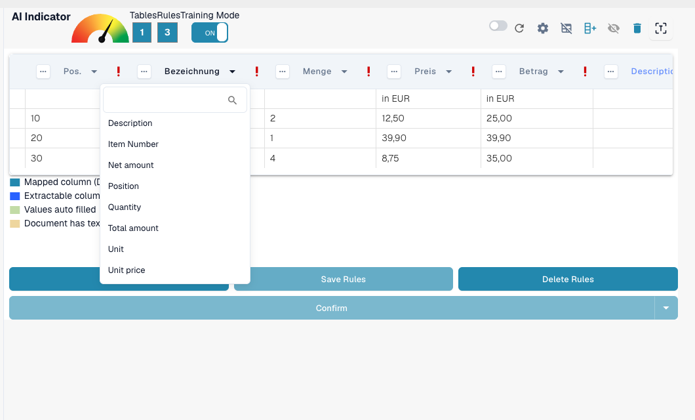
Task: Open the three-dot menu for Bezeichnung column
Action: point(144,72)
